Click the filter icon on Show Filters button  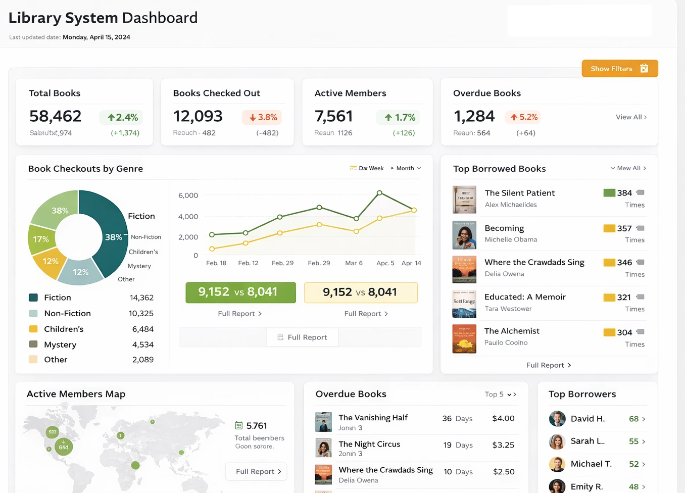(x=644, y=68)
